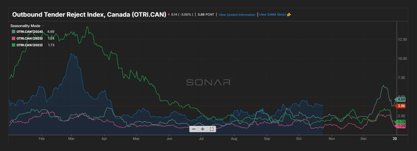Click the green 1.73 price axis label
Image resolution: width=417 pixels, height=151 pixels.
tap(401, 122)
